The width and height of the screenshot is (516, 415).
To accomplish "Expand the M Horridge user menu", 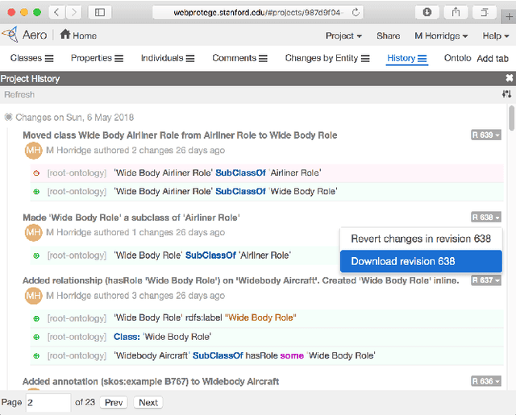I will click(441, 35).
